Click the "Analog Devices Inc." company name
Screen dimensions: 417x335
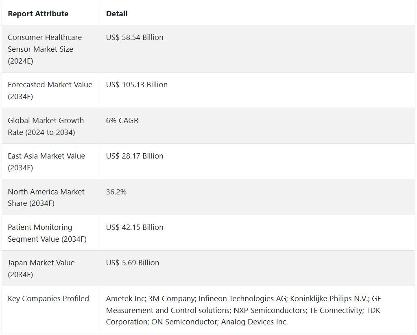coord(254,322)
